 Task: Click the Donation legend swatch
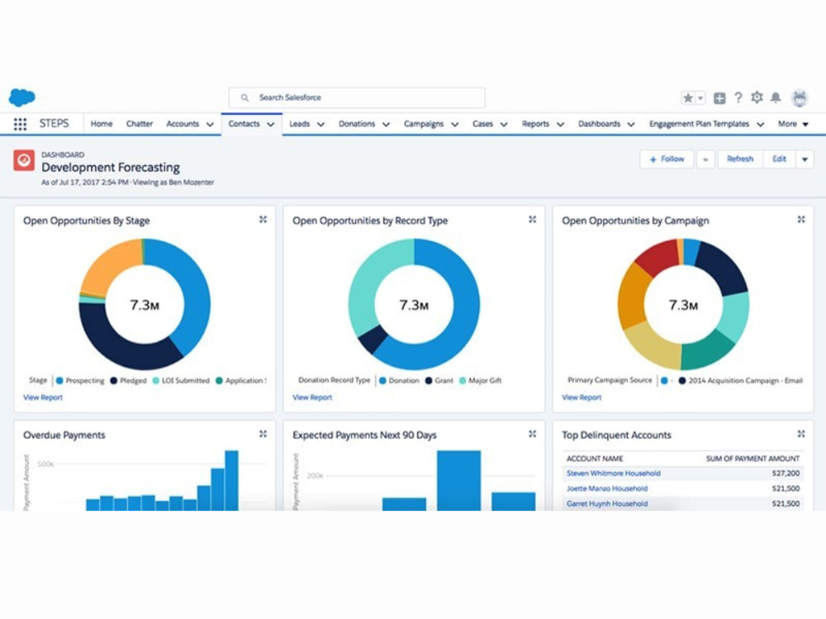[x=382, y=380]
